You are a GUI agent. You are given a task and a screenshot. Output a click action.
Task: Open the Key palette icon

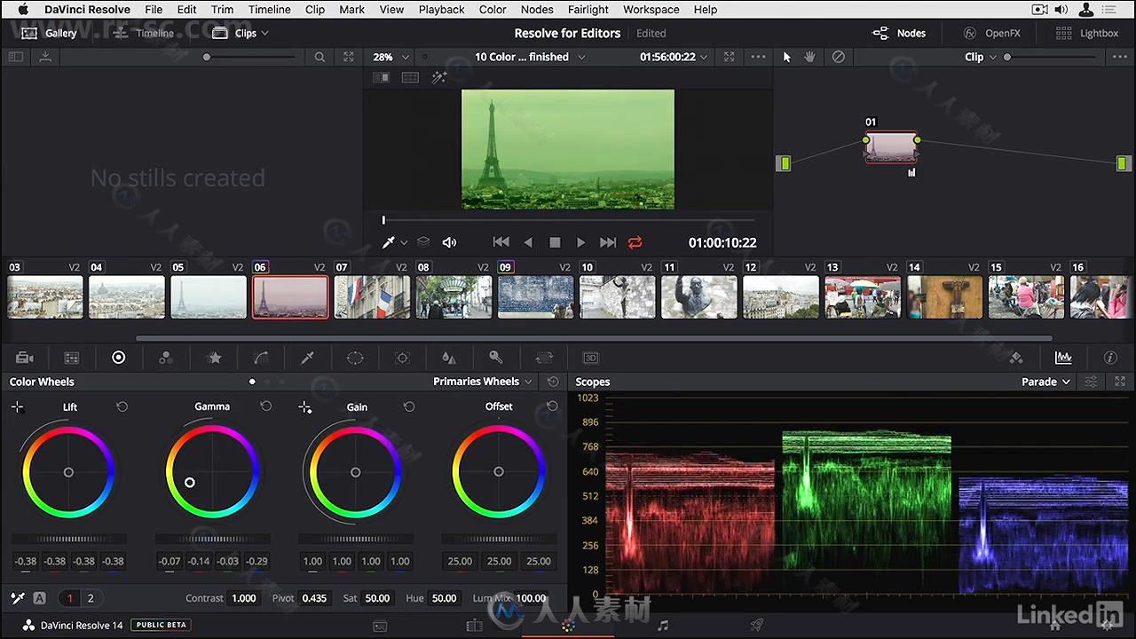click(x=496, y=358)
